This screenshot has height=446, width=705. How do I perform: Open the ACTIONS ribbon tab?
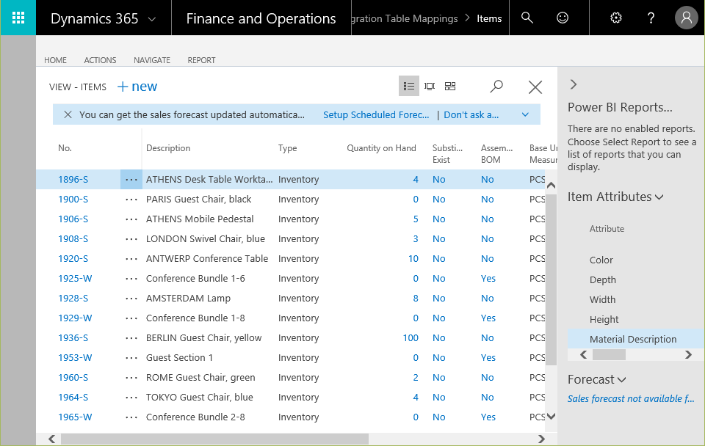(100, 60)
